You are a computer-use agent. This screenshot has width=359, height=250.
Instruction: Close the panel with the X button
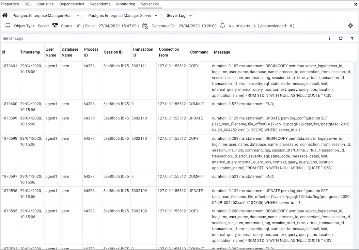[355, 4]
